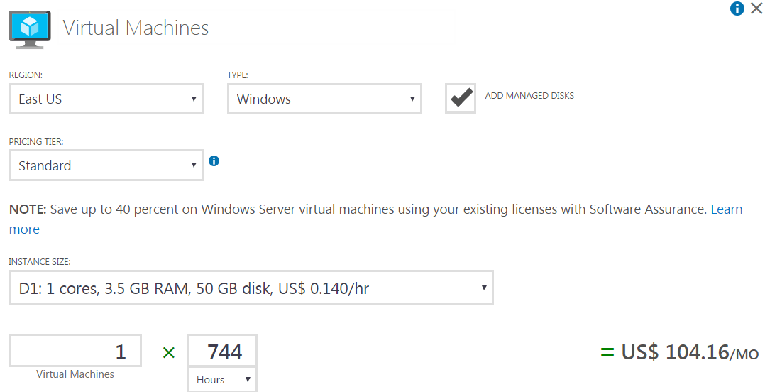
Task: Open the Region dropdown showing East US
Action: 106,99
